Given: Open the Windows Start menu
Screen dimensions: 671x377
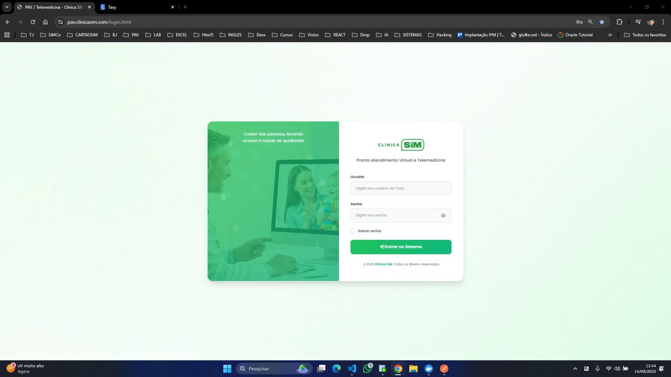Looking at the screenshot, I should pos(227,369).
